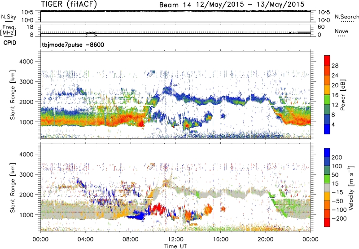
Task: Click the Freq. [MHz] axis label
Action: [9, 30]
